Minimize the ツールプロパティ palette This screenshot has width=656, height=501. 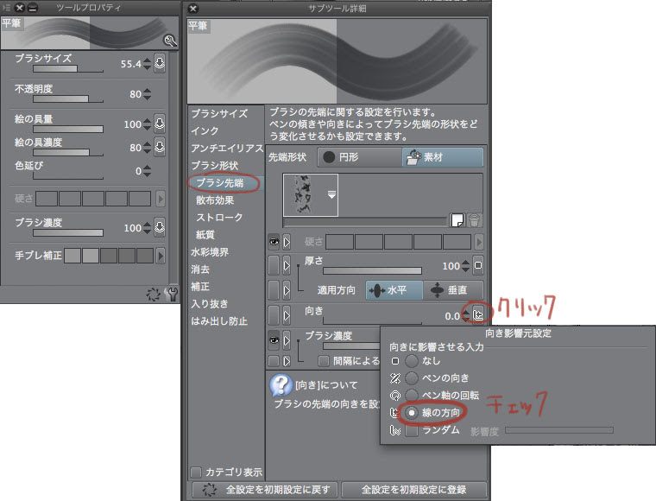pyautogui.click(x=33, y=8)
